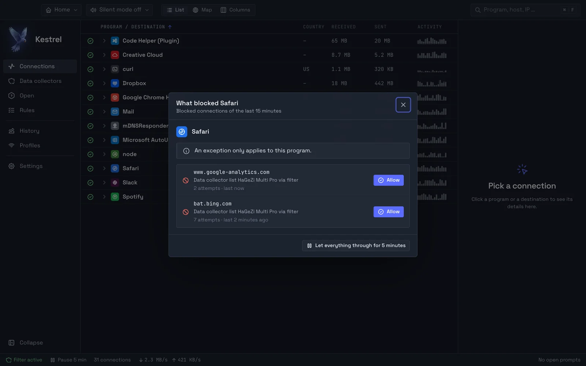Screen dimensions: 586x366
Task: Click the shield icon next to Filter active
Action: (x=9, y=360)
